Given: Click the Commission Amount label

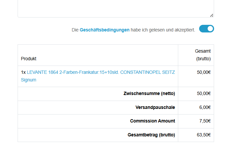Looking at the screenshot, I should [152, 121].
